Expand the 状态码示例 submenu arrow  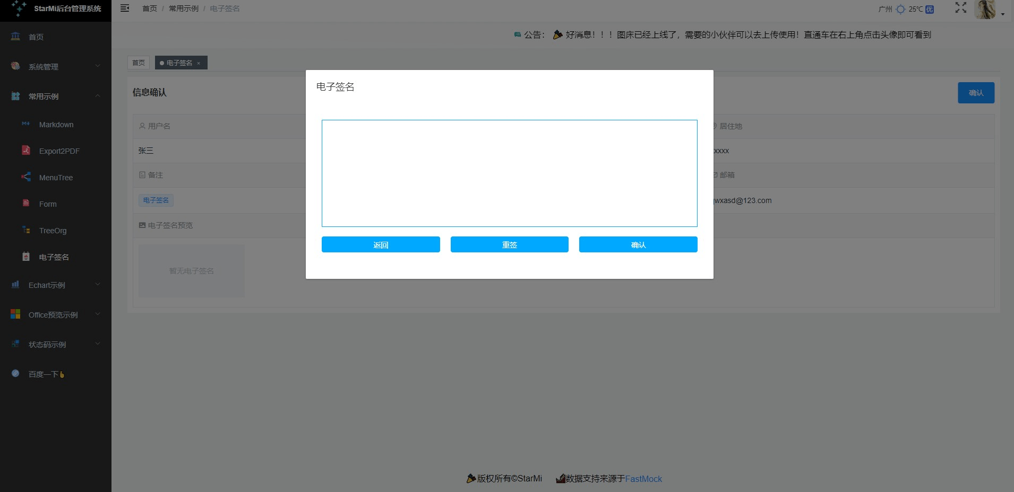point(98,344)
